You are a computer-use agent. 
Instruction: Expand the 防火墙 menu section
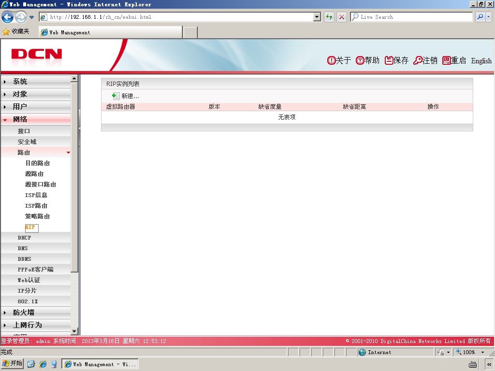point(36,313)
